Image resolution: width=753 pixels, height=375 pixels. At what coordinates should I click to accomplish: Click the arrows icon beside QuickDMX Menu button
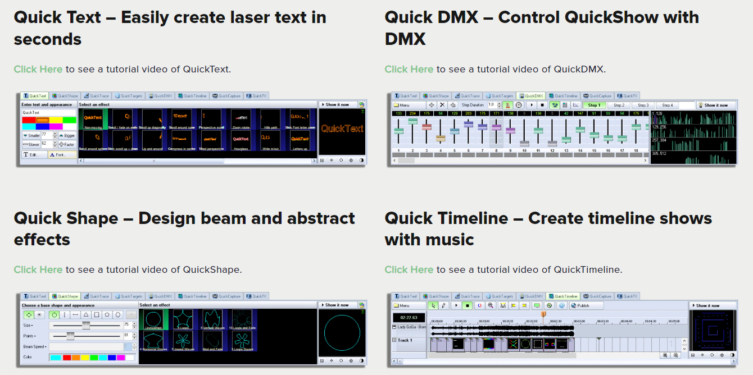[432, 105]
